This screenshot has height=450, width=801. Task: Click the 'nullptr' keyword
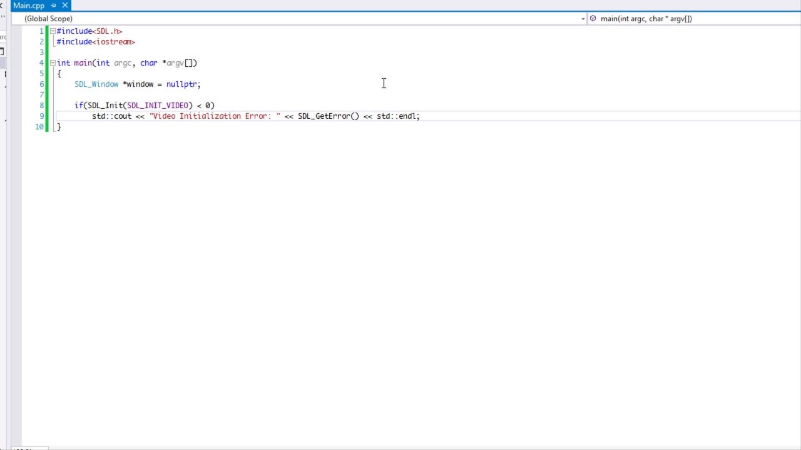(x=181, y=84)
